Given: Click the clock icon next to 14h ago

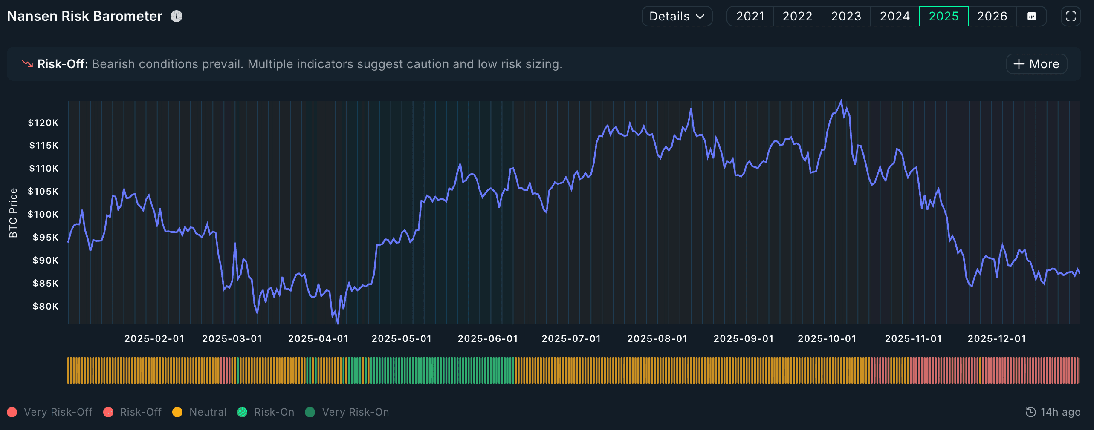Looking at the screenshot, I should (x=1030, y=412).
